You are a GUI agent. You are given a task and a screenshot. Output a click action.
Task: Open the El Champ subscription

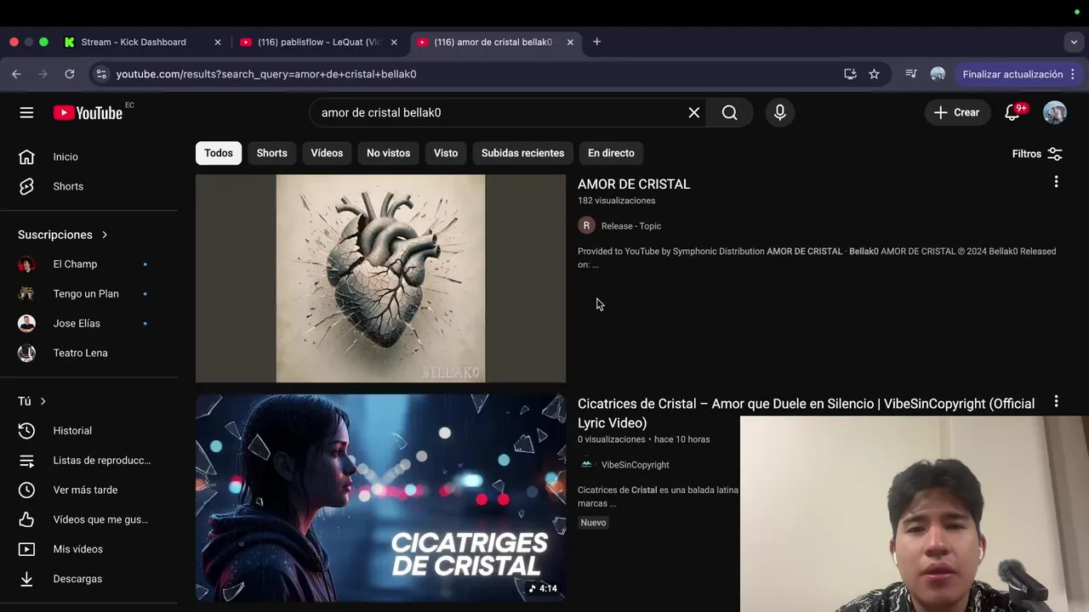pos(88,264)
